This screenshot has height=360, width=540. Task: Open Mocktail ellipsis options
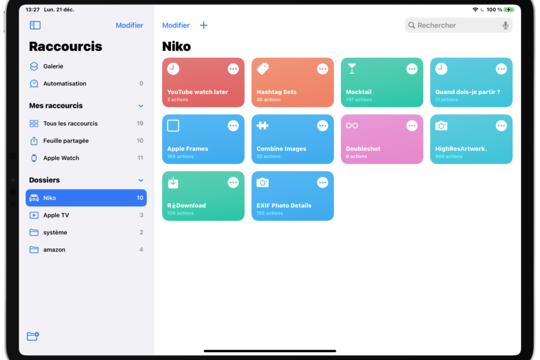tap(412, 69)
